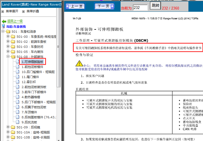Expand the 501-03 车身封闭 node
The image size is (203, 141).
point(8,46)
